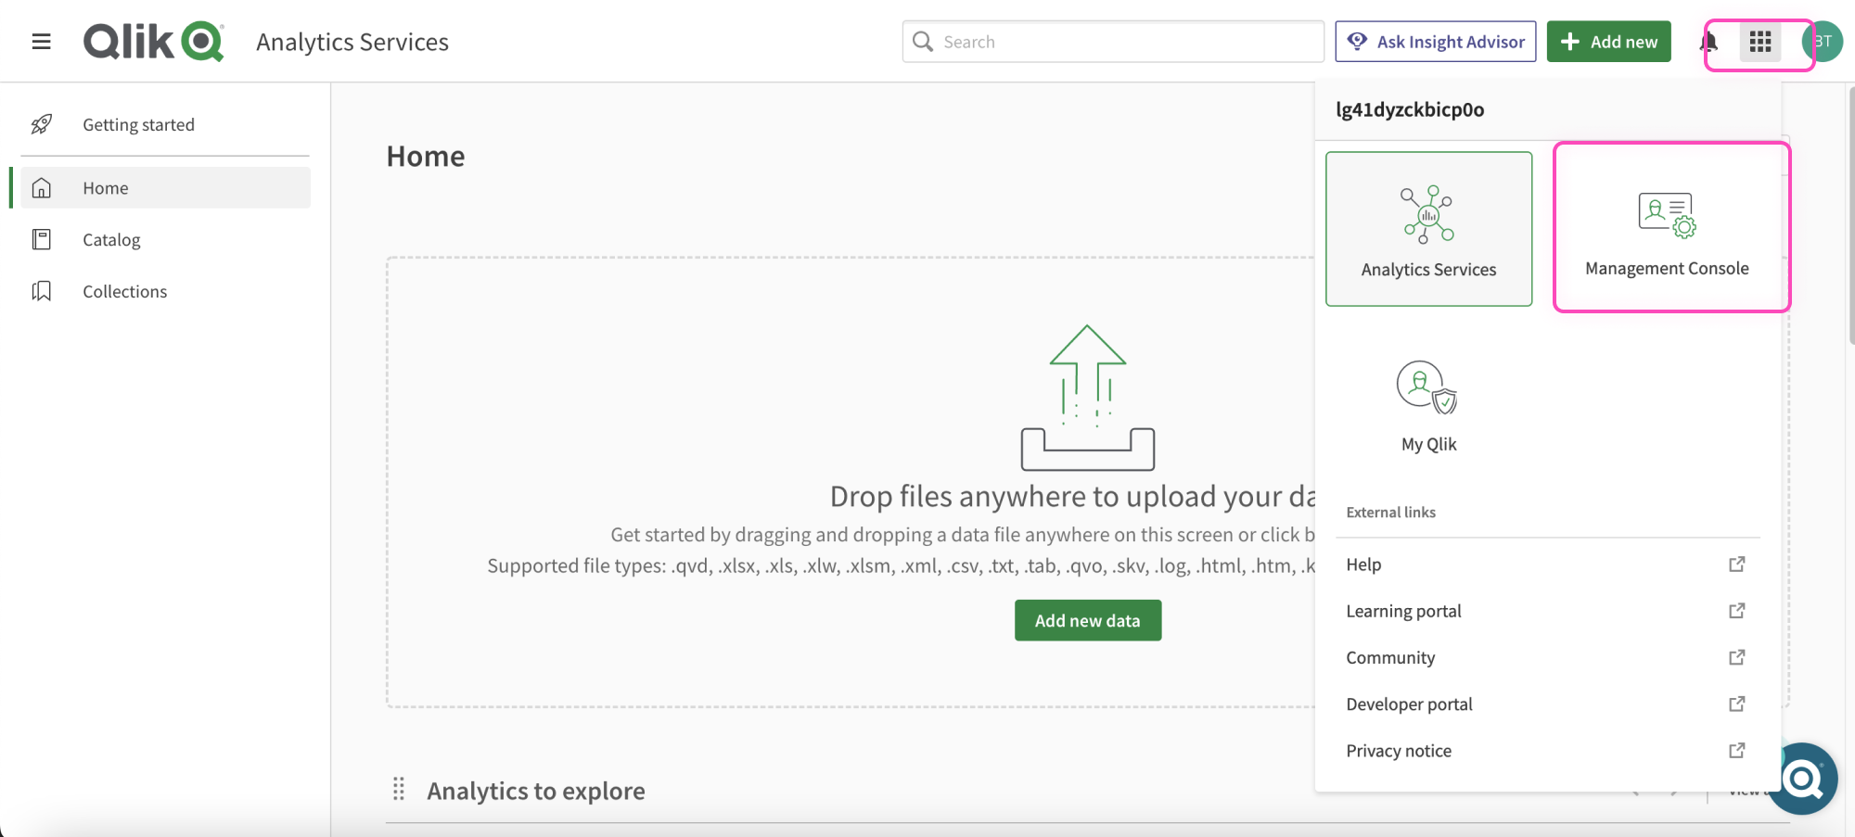Expand the Add new button
The image size is (1855, 837).
pyautogui.click(x=1608, y=42)
